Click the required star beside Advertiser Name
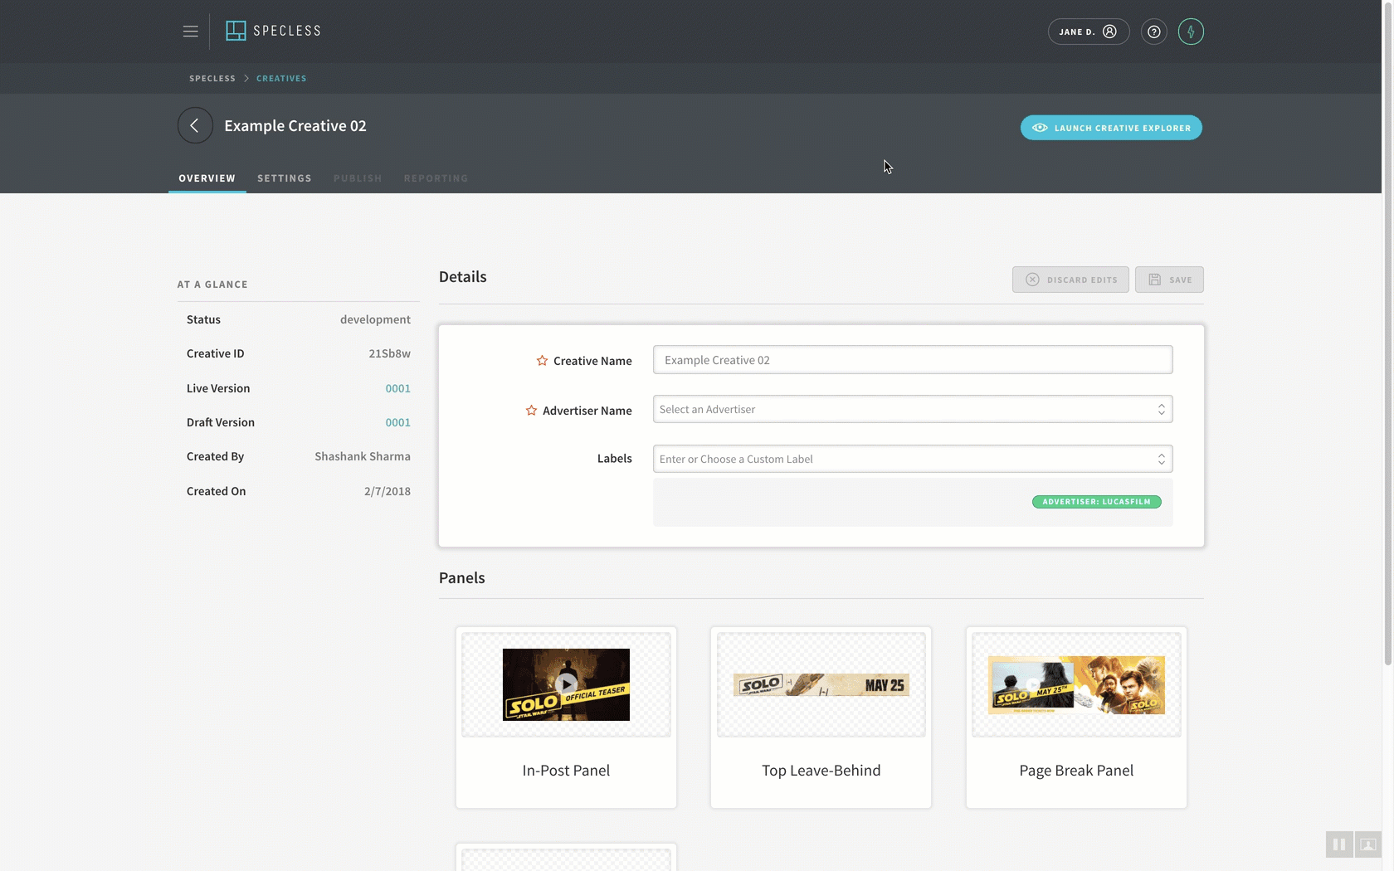1394x871 pixels. [x=531, y=411]
